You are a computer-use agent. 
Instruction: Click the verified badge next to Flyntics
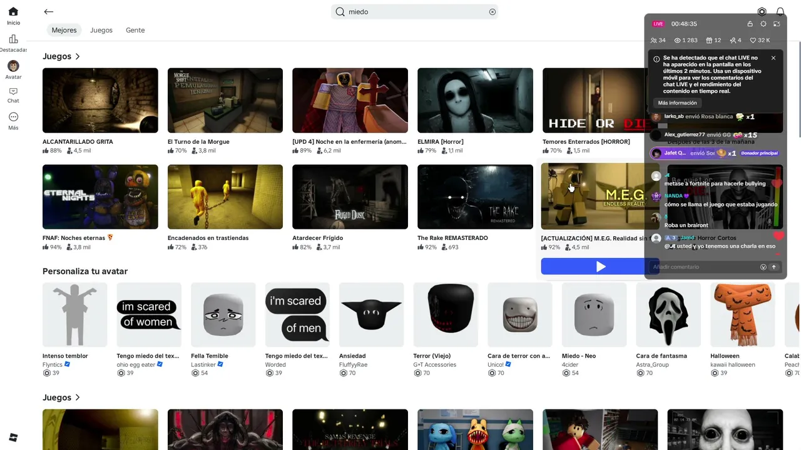tap(68, 364)
